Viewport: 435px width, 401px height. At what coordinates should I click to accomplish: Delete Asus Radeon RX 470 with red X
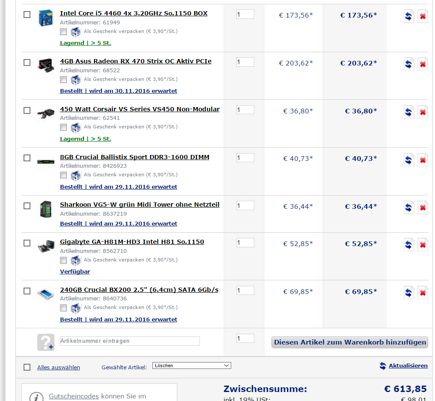point(423,64)
